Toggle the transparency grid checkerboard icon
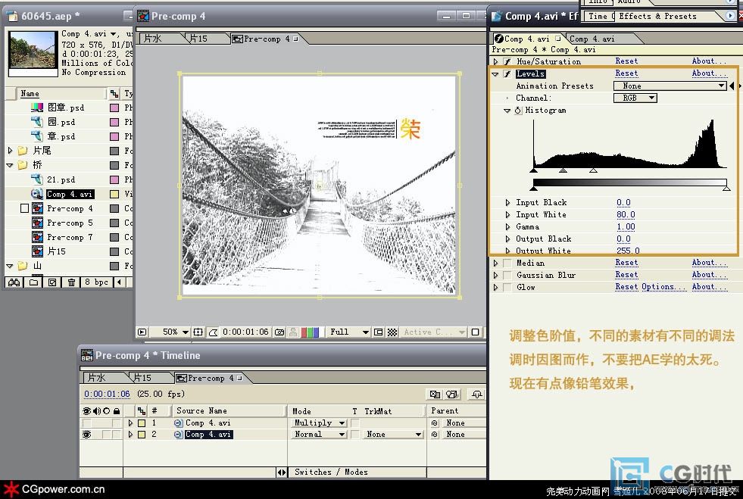This screenshot has height=499, width=743. point(392,332)
